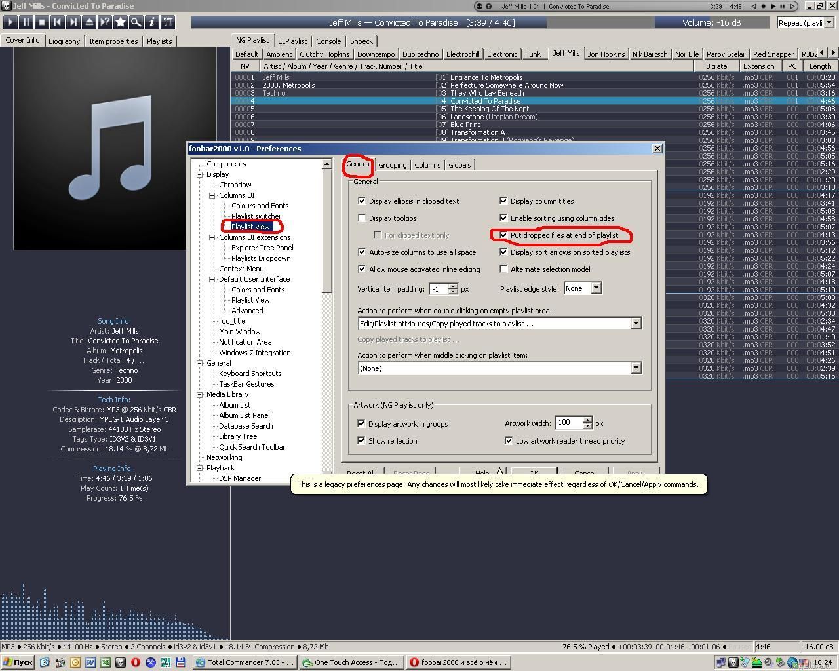The image size is (839, 671).
Task: Click the star favorites toolbar icon
Action: point(121,22)
